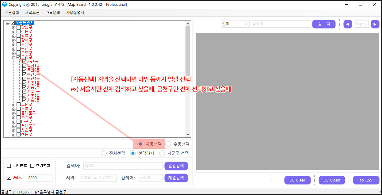Select the 시흥2동 tree row
This screenshot has width=382, height=195.
coord(33,87)
